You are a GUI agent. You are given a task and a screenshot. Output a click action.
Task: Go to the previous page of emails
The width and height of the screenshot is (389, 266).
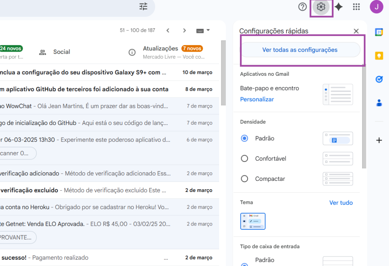(168, 30)
